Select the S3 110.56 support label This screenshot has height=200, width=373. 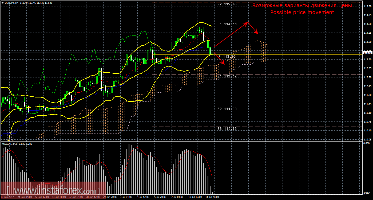[227, 128]
